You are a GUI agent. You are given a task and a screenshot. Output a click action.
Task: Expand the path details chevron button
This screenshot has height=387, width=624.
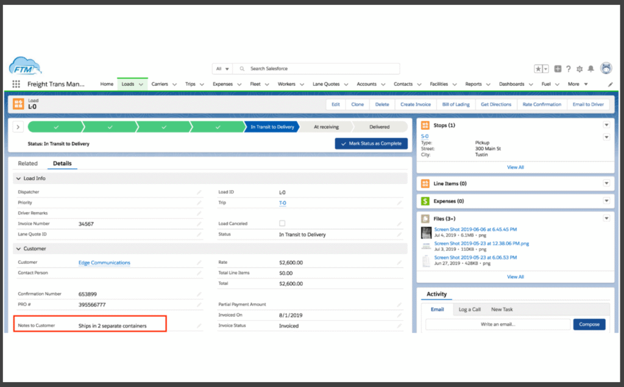18,127
